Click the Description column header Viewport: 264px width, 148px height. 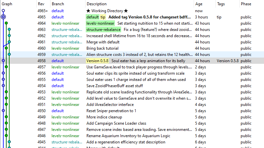coord(97,4)
